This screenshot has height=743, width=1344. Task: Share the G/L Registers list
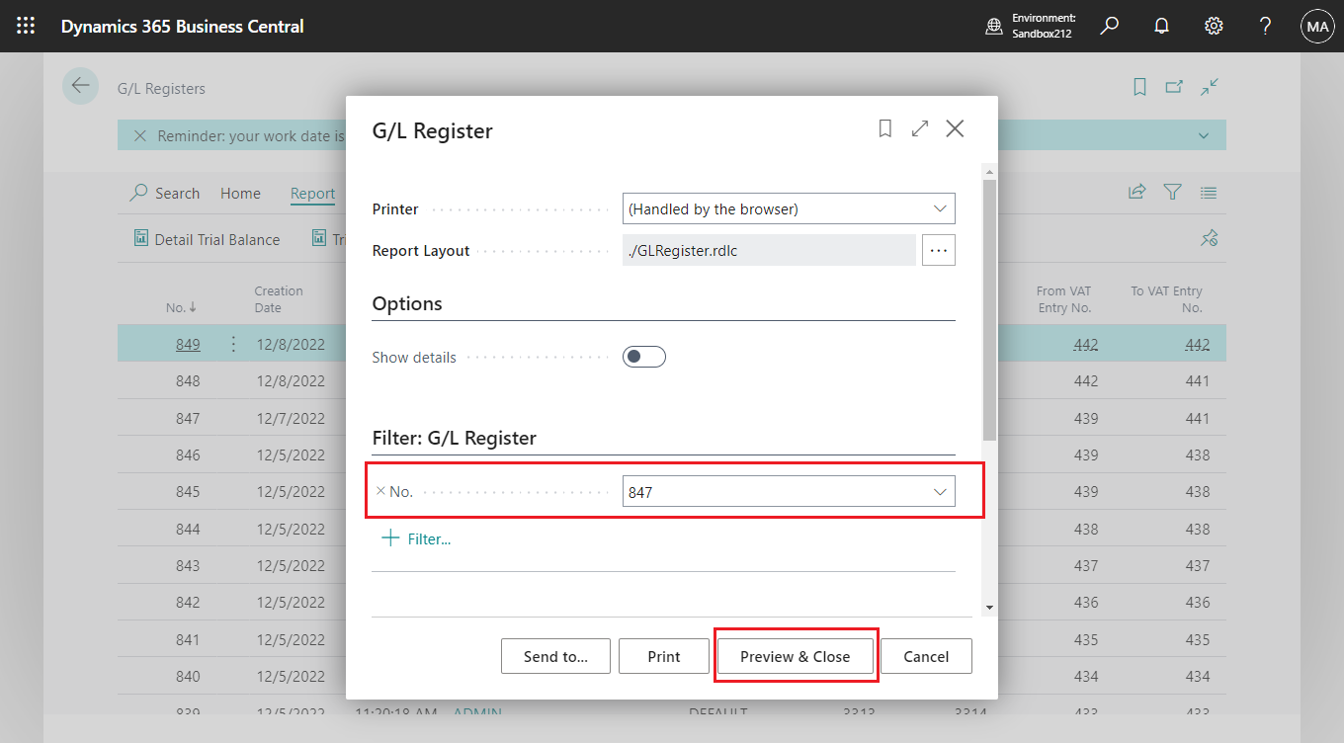click(x=1136, y=192)
